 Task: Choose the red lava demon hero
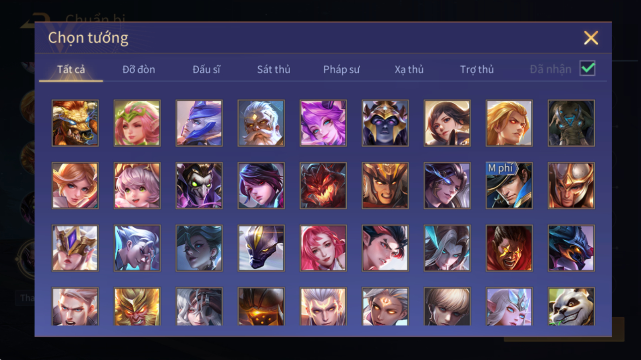tap(323, 186)
